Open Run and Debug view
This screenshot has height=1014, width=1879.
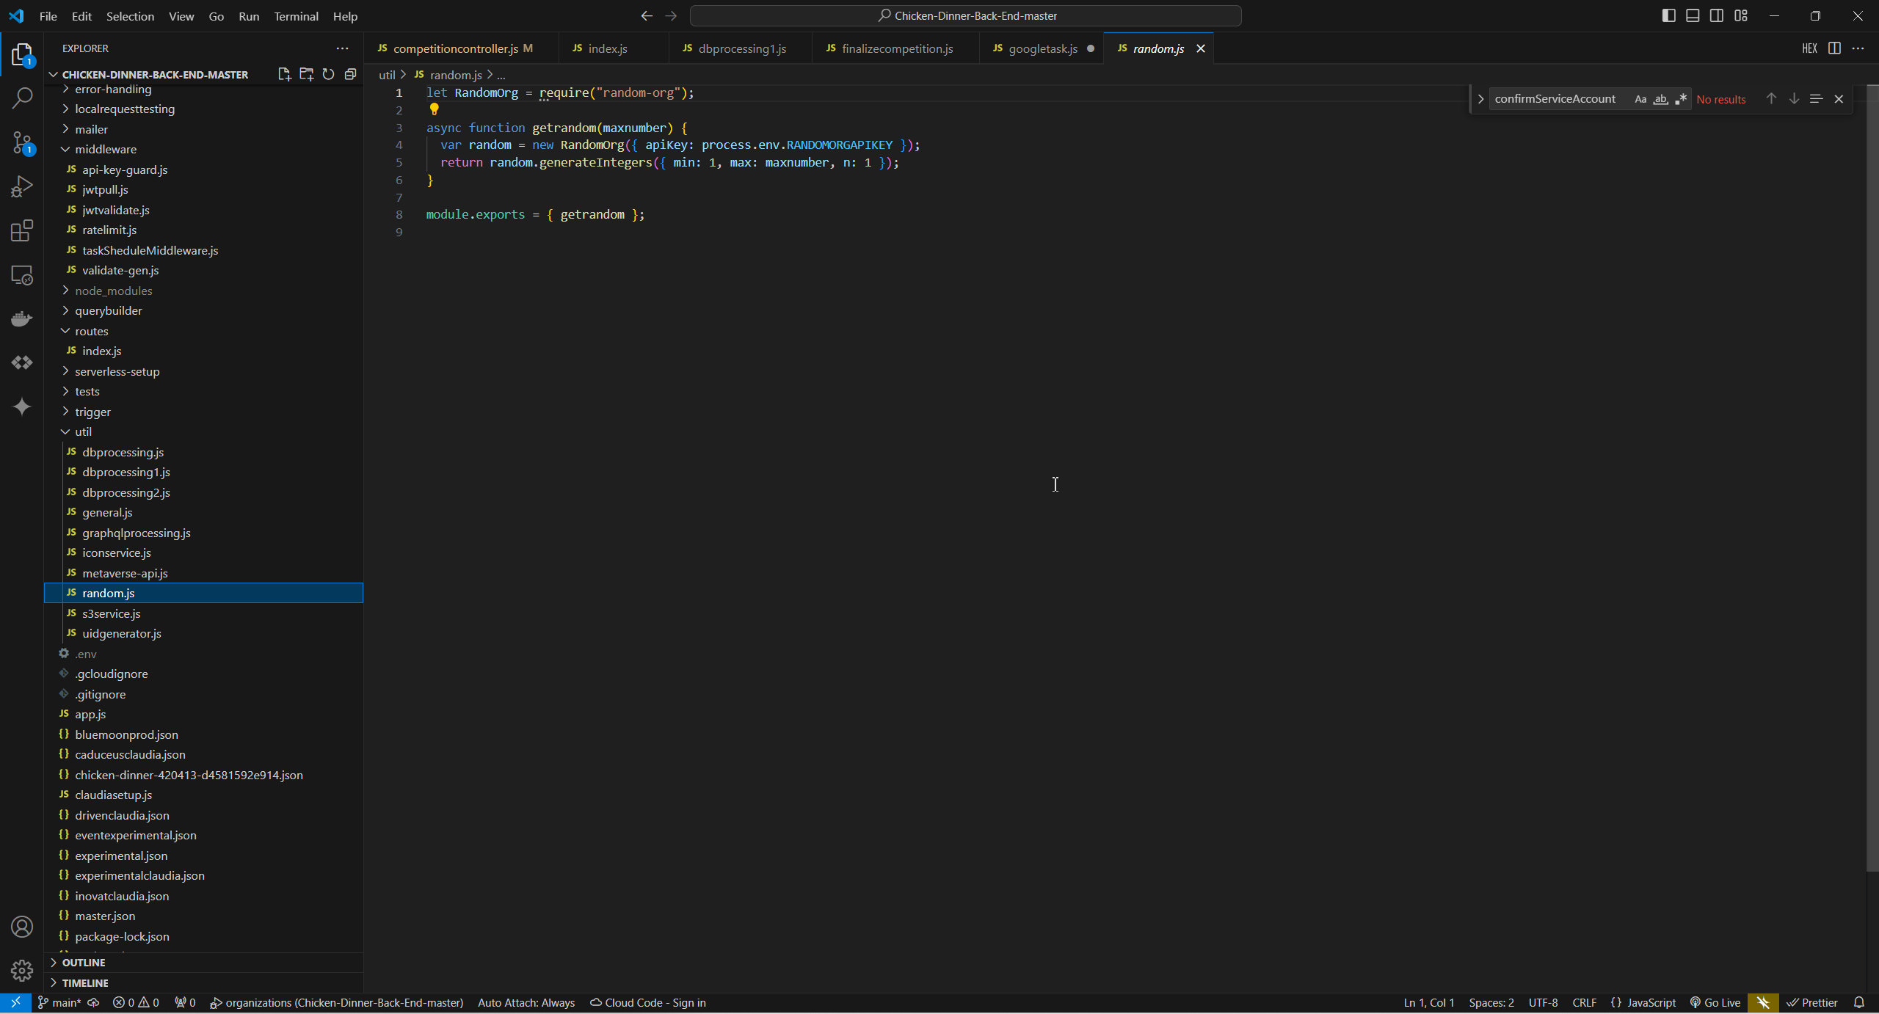point(22,186)
